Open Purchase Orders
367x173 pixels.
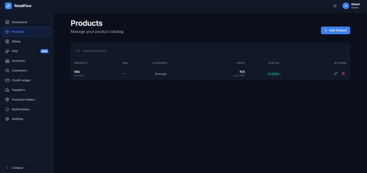pyautogui.click(x=27, y=100)
